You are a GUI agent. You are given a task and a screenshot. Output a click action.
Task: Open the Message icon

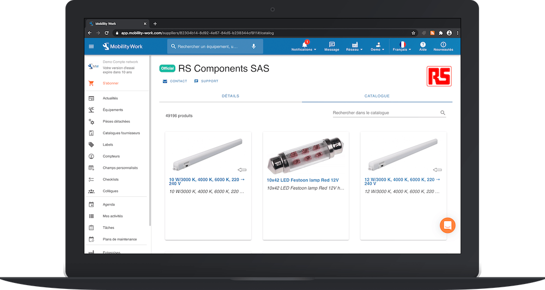pyautogui.click(x=331, y=46)
